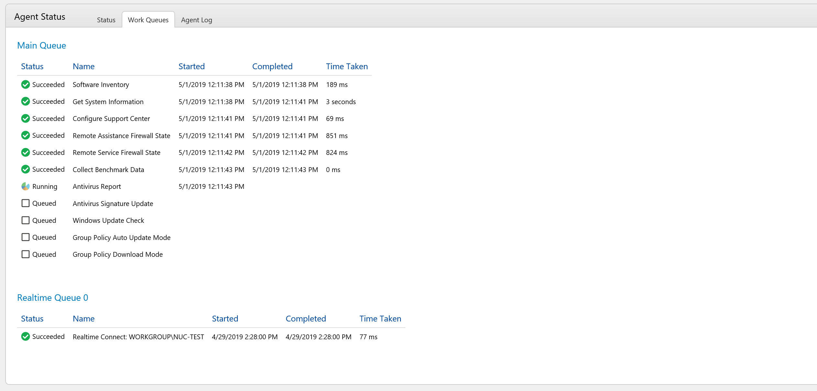Click Realtime Connect: WORKGROUP\NUC-TEST entry
The height and width of the screenshot is (391, 817).
click(138, 337)
